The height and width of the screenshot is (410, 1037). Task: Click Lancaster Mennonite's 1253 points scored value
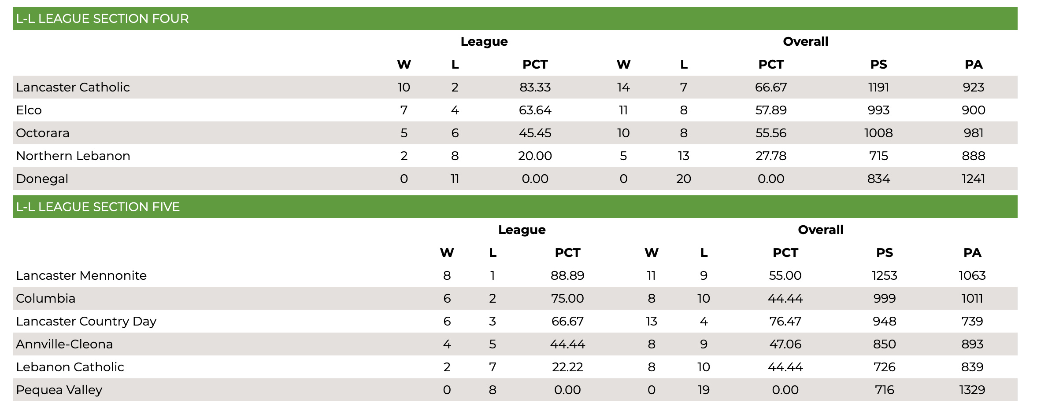pos(884,275)
